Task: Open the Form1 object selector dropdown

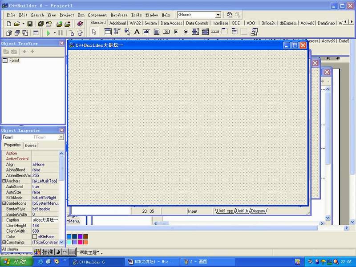Action: click(x=61, y=137)
